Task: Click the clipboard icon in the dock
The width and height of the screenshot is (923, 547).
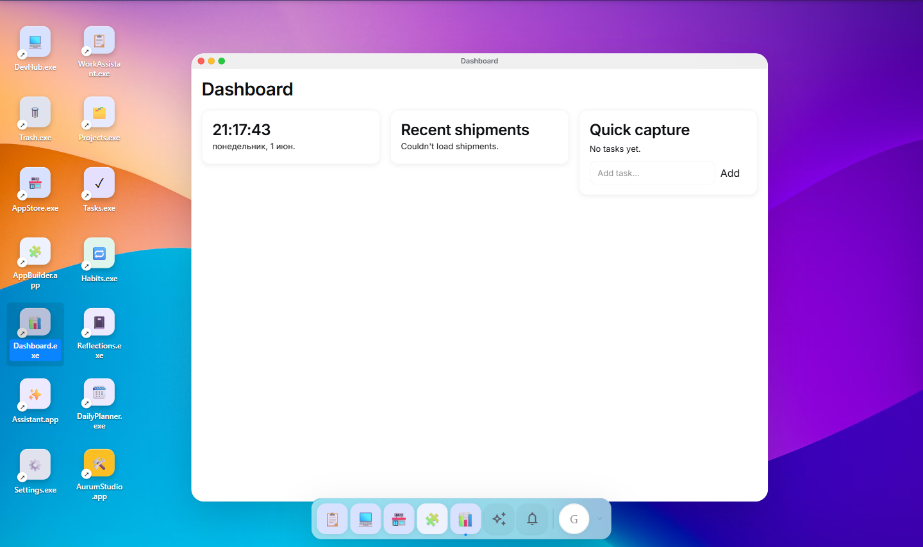Action: pyautogui.click(x=332, y=519)
